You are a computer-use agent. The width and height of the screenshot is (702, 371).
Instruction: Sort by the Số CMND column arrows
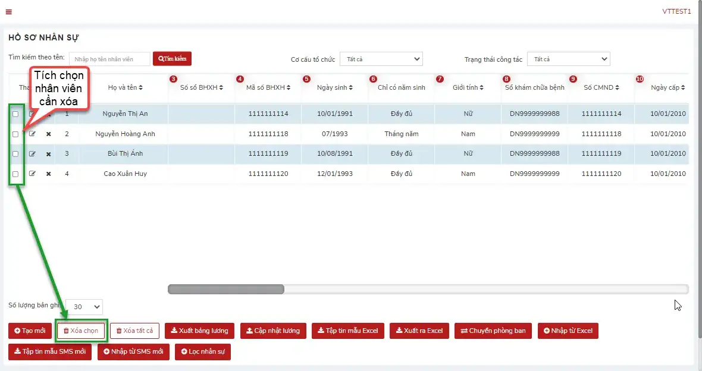(617, 88)
